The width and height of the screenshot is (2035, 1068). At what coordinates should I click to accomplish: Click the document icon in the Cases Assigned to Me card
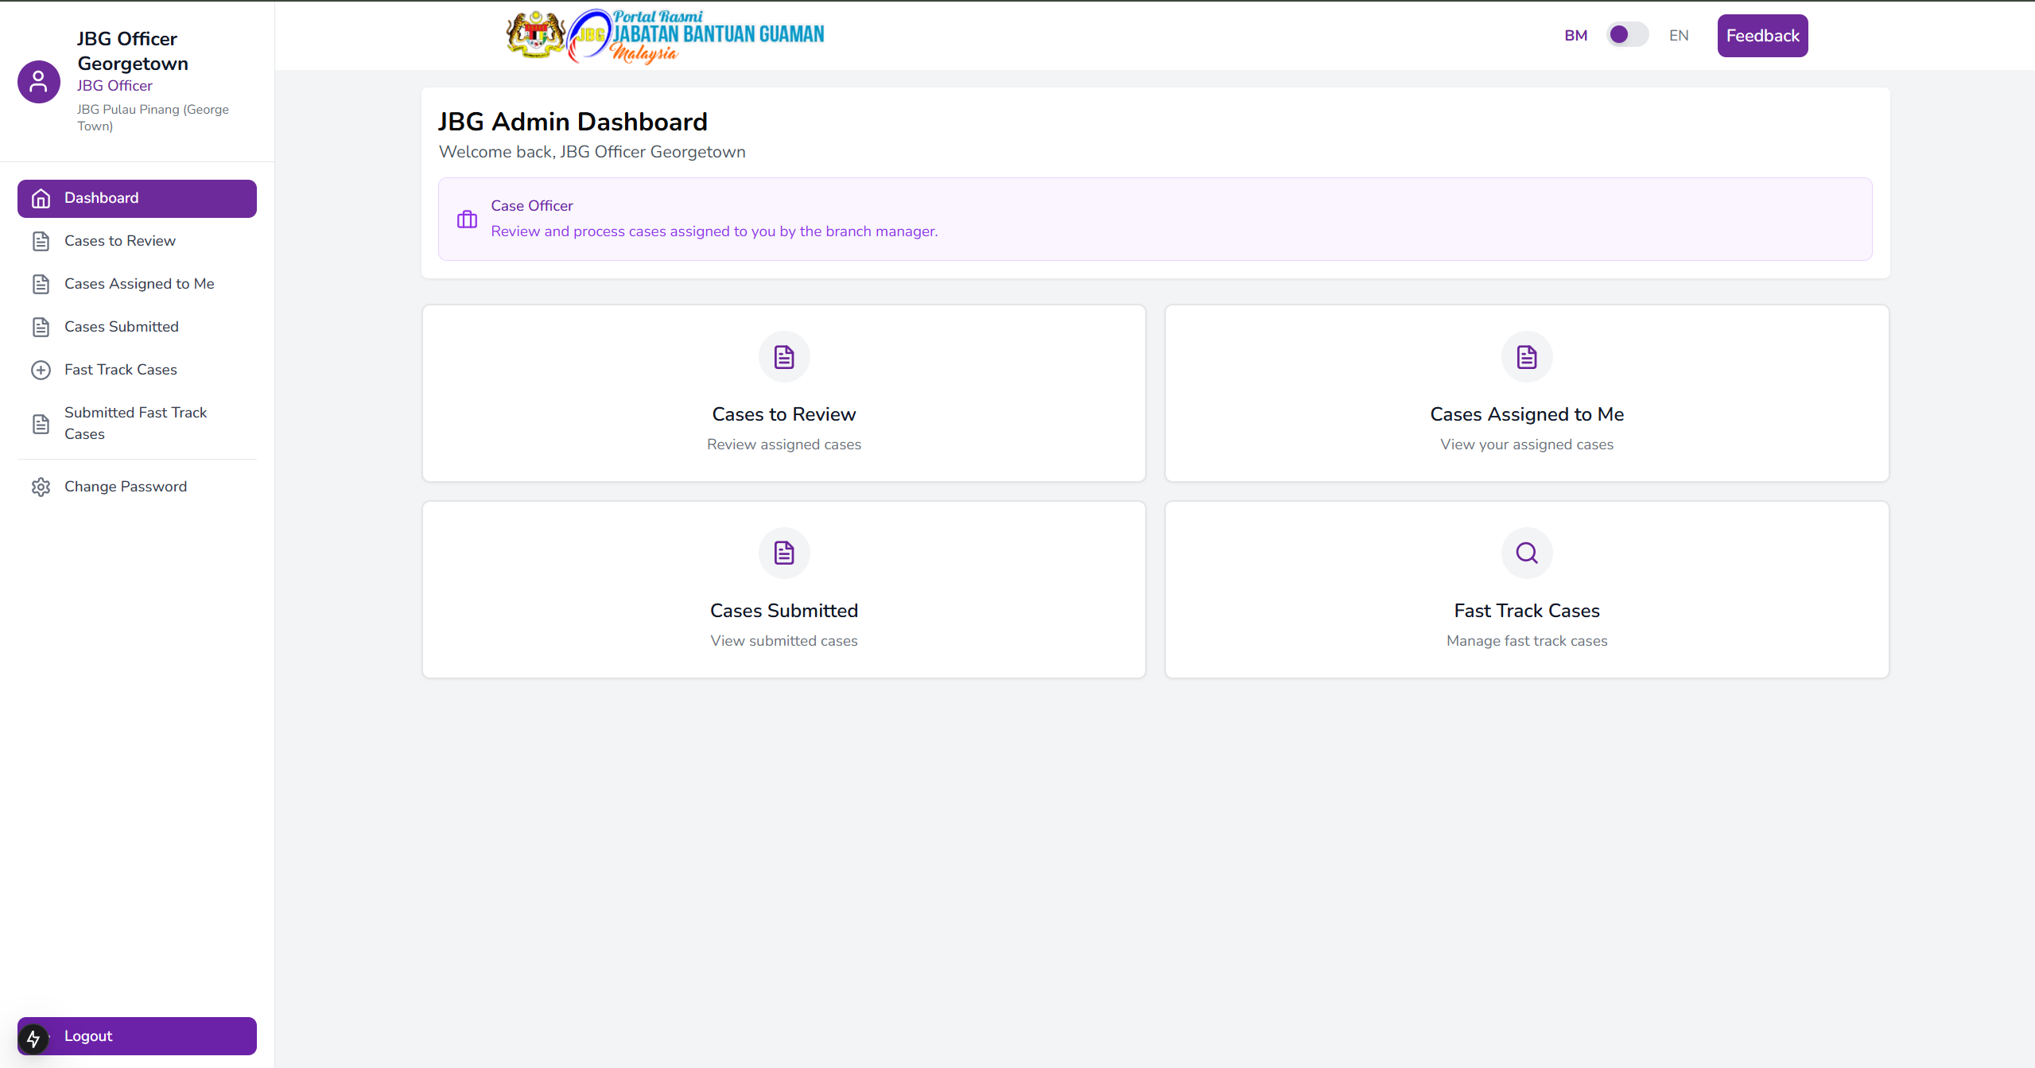(1526, 357)
